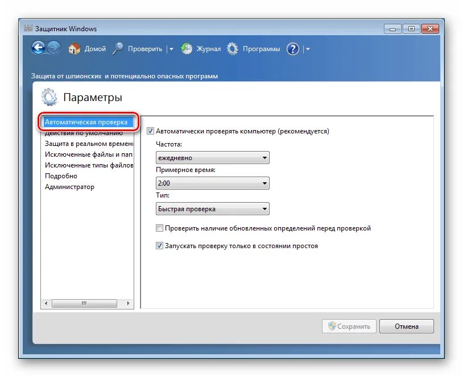
Task: Toggle Автоматически проверять компьютер checkbox
Action: pos(150,131)
